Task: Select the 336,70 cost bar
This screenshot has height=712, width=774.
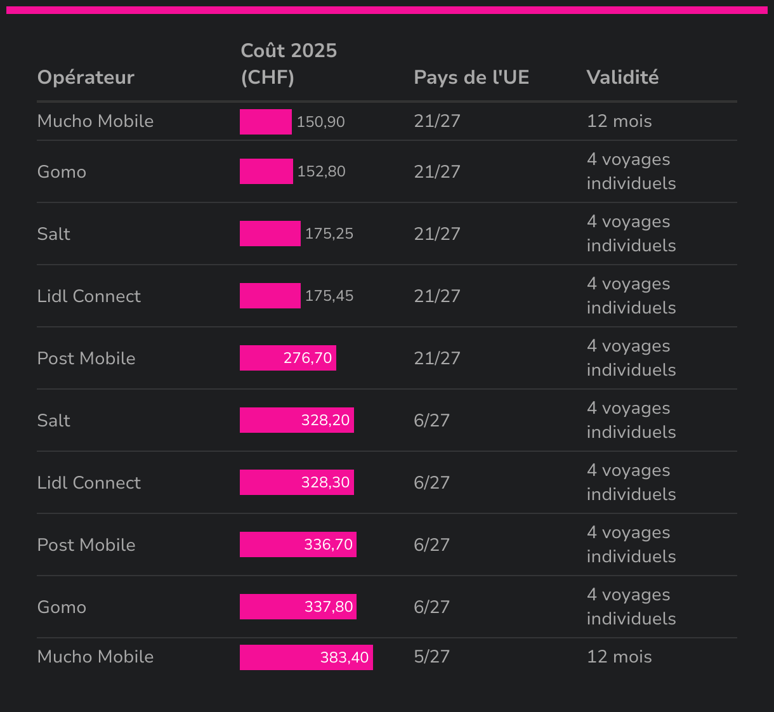Action: (298, 544)
